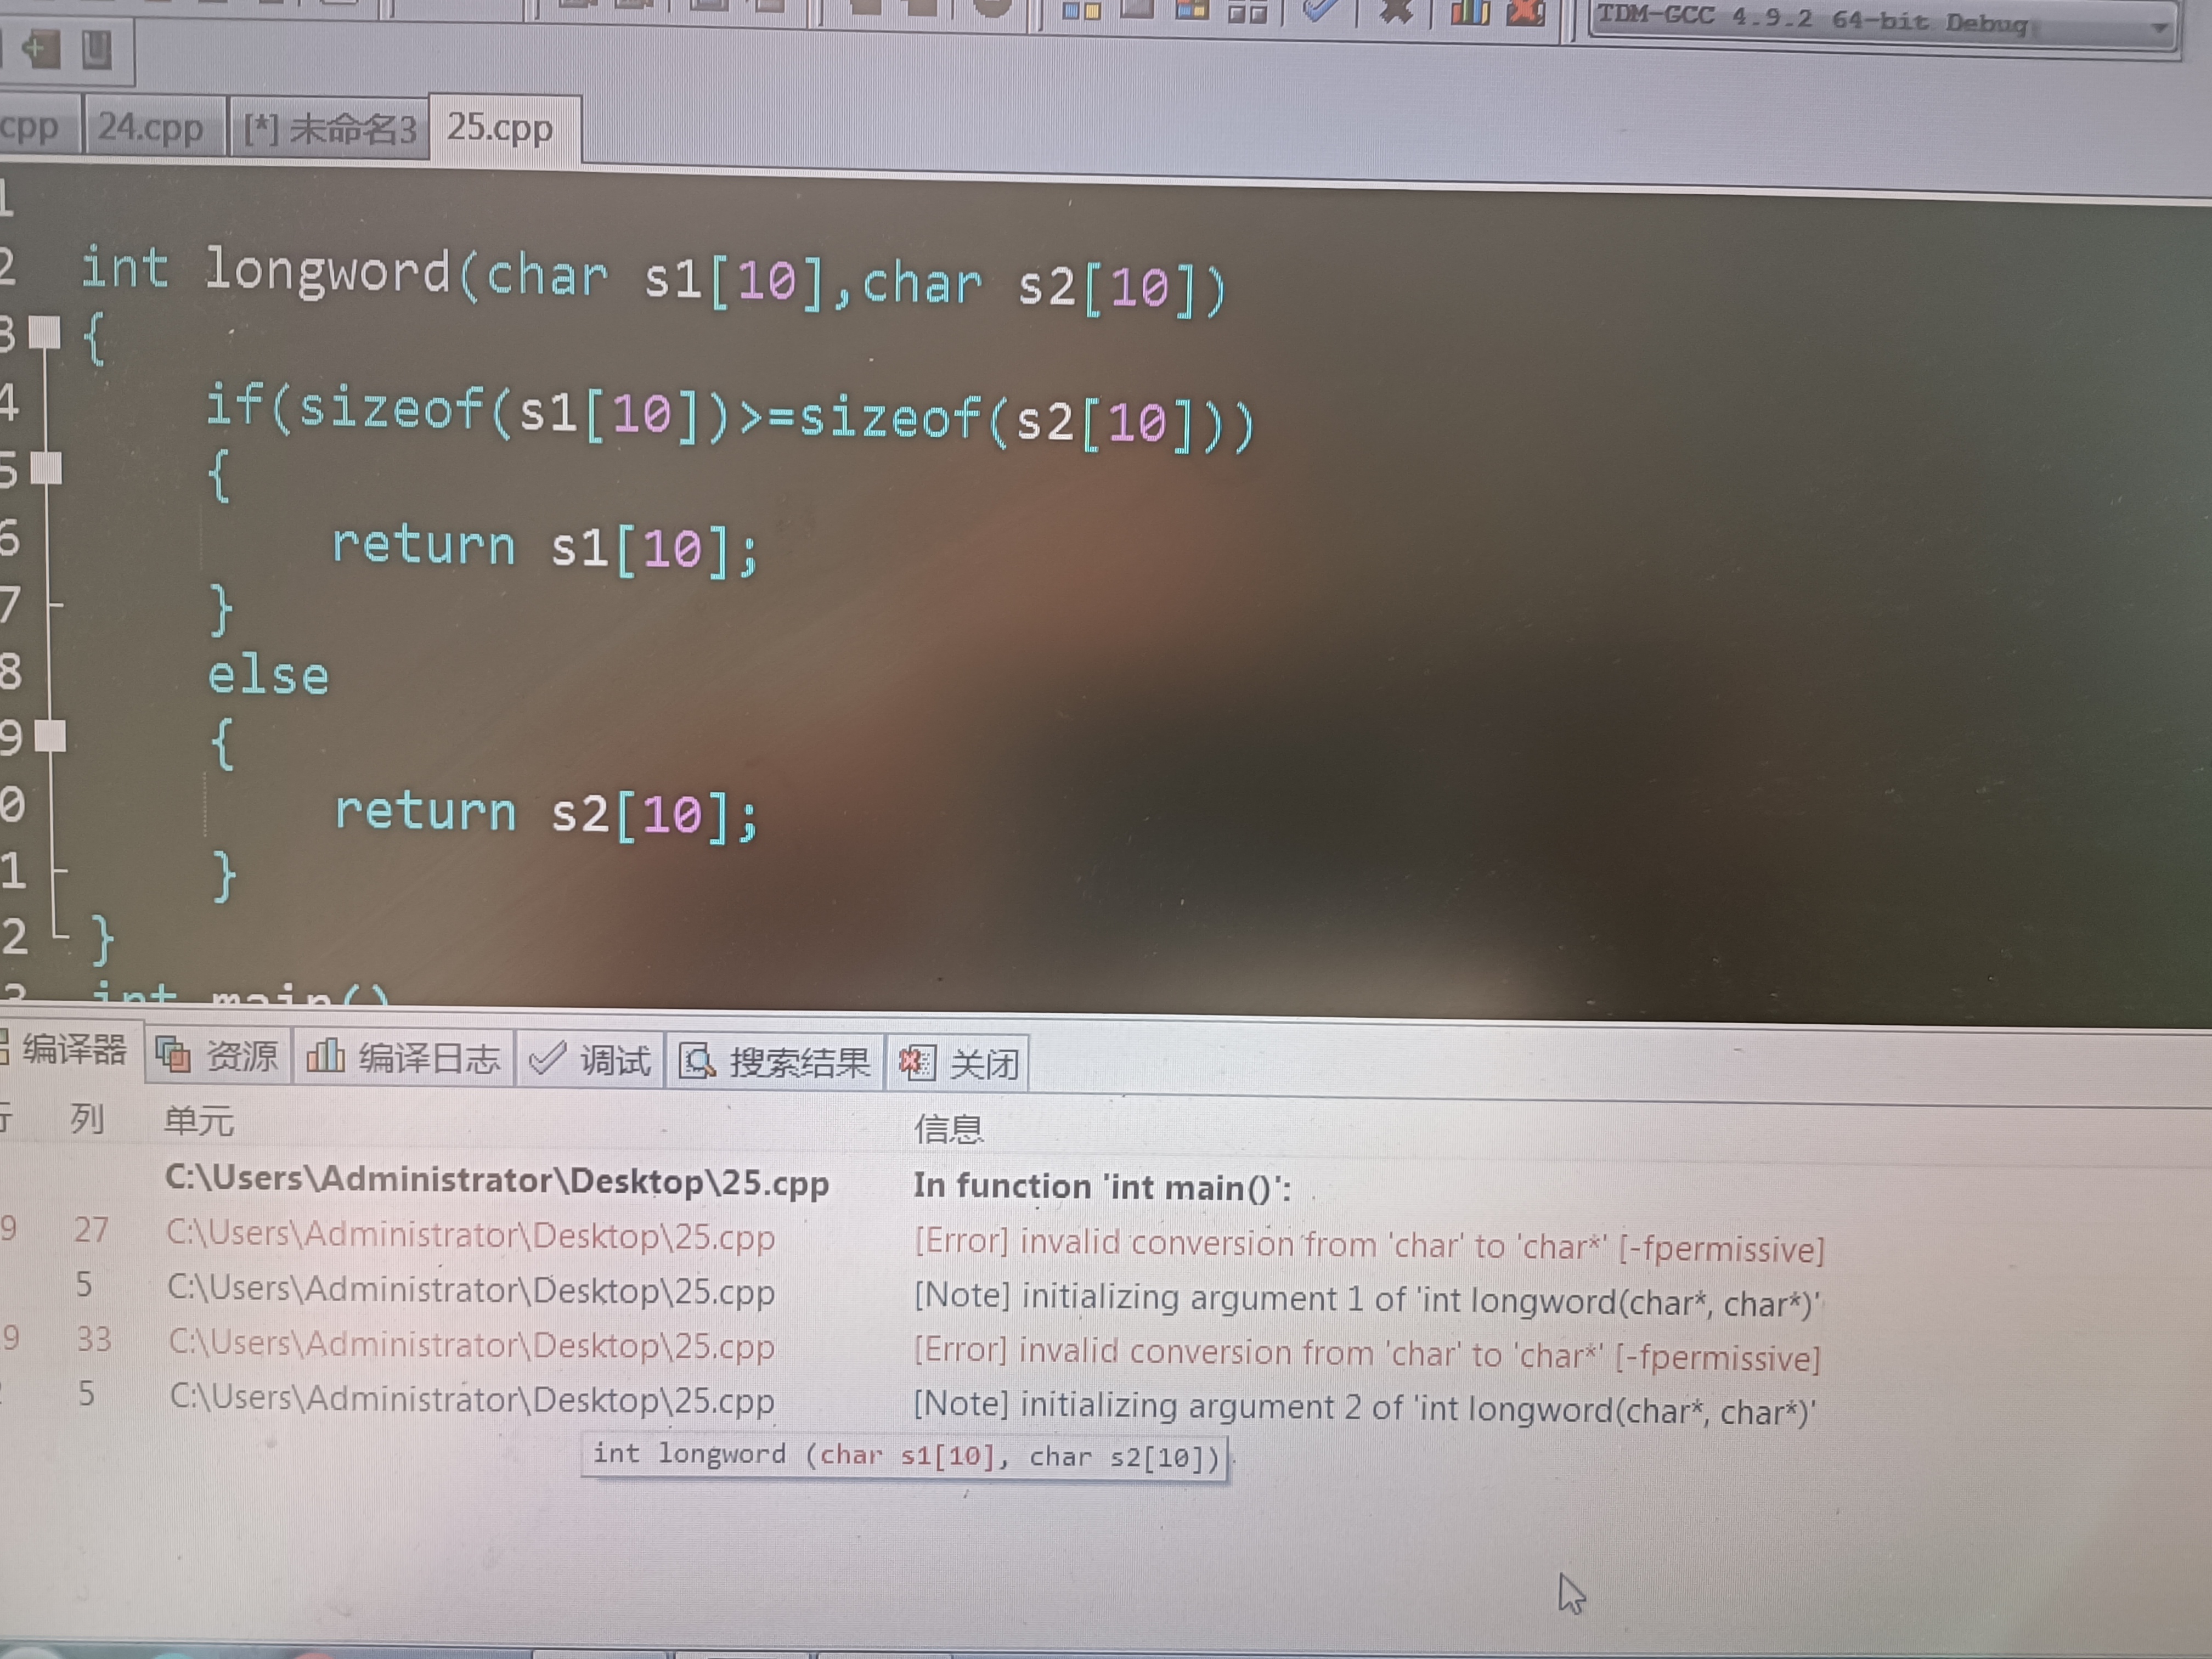Switch to the 未命名3 unsaved tab
The image size is (2212, 1659).
pyautogui.click(x=330, y=130)
